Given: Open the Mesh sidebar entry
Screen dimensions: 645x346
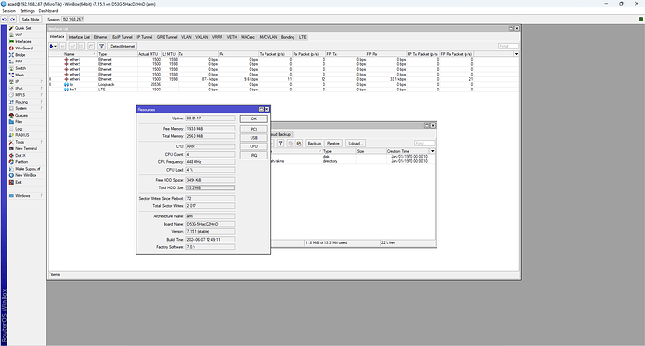Looking at the screenshot, I should tap(20, 75).
